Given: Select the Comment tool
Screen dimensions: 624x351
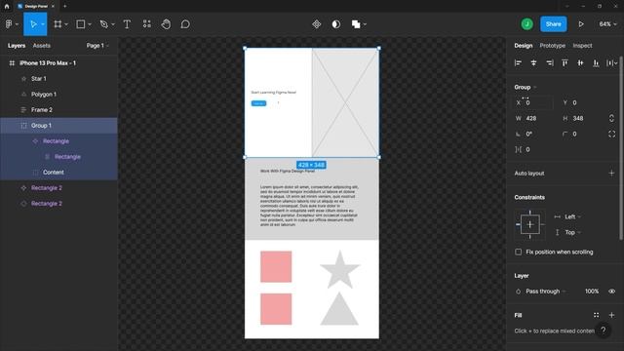Looking at the screenshot, I should click(x=185, y=24).
